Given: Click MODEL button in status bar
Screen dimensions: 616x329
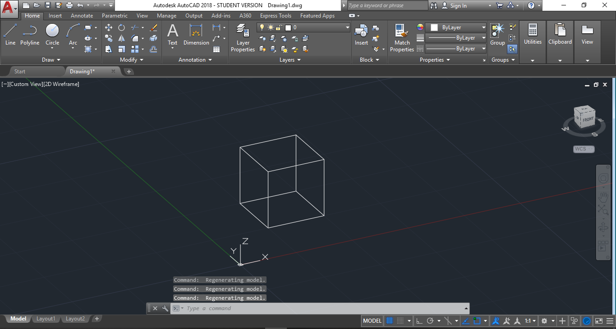Looking at the screenshot, I should (x=372, y=321).
